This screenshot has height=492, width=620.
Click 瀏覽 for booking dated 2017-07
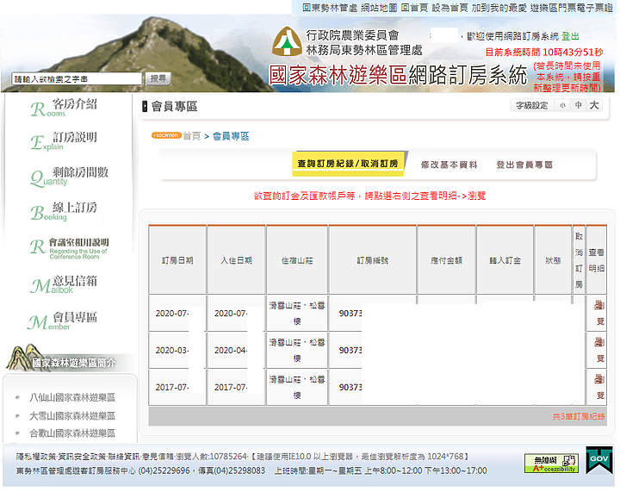pyautogui.click(x=600, y=387)
